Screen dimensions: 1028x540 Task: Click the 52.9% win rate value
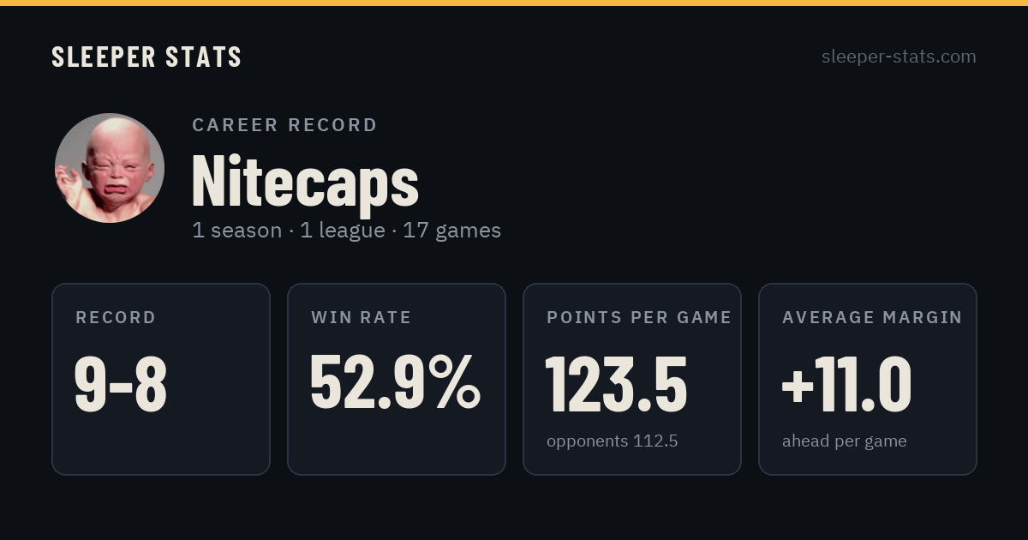pos(396,384)
